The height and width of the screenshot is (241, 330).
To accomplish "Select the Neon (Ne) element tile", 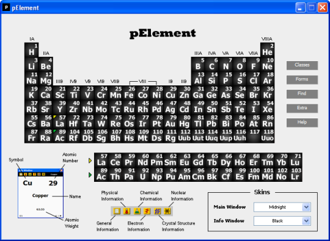I will 267,64.
